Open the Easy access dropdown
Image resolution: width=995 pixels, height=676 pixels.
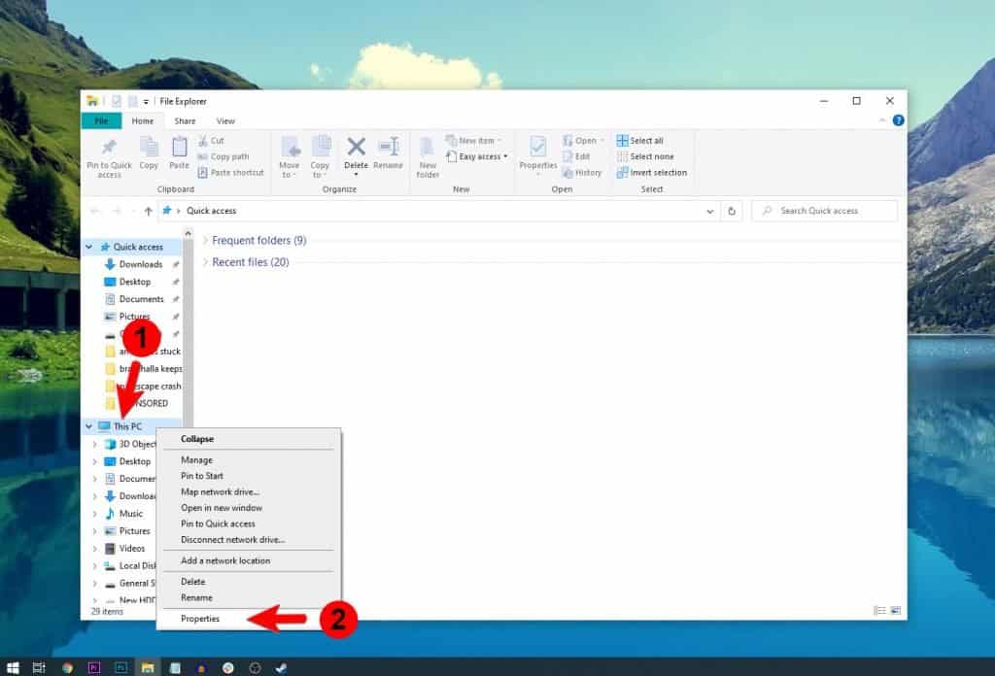tap(477, 156)
